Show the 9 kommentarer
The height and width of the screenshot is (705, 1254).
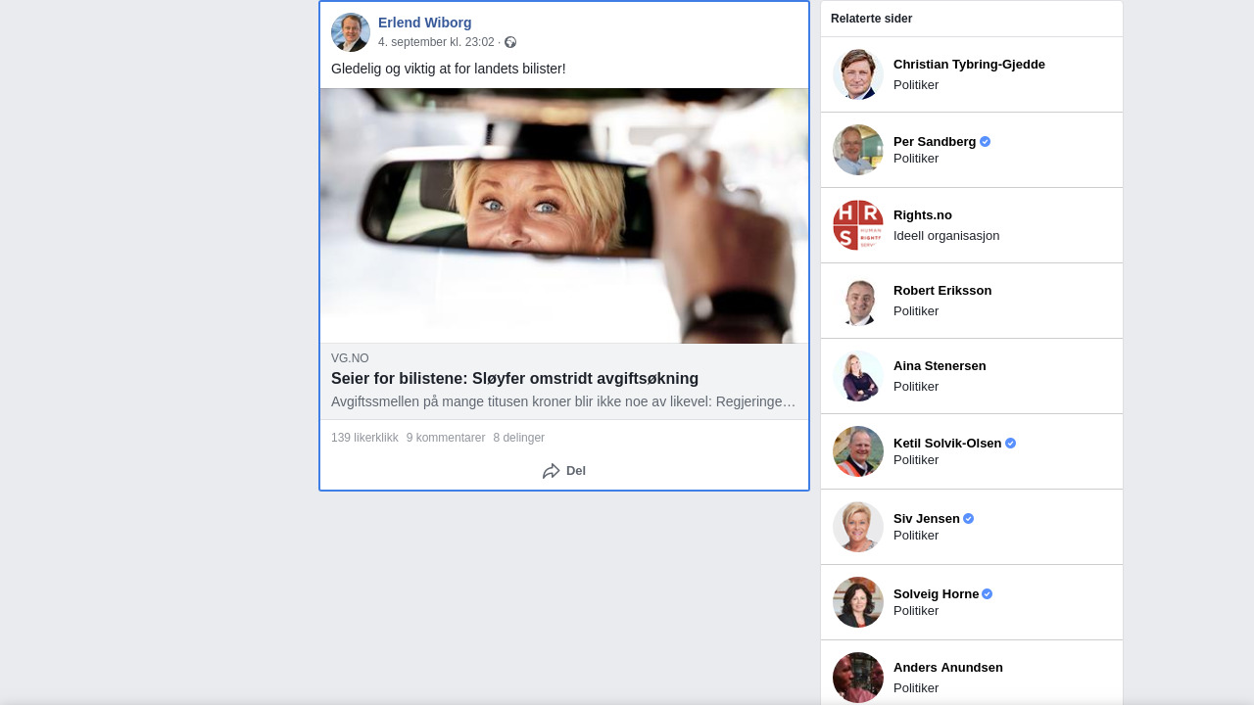click(x=446, y=438)
